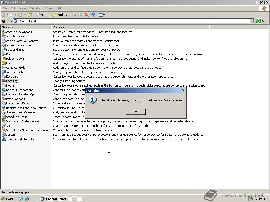The height and width of the screenshot is (202, 270).
Task: Select the Stored User Names and Passwords icon
Action: click(x=3, y=130)
